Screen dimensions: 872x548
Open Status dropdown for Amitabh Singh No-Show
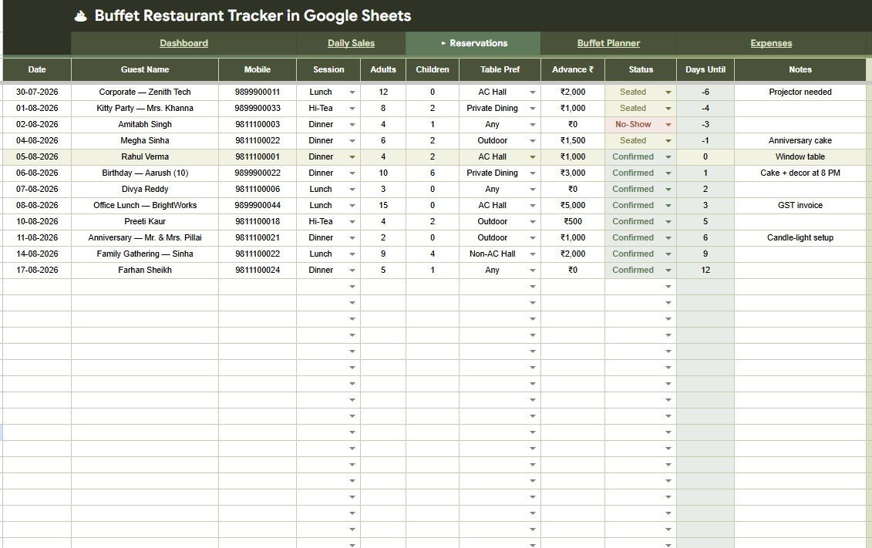(668, 125)
